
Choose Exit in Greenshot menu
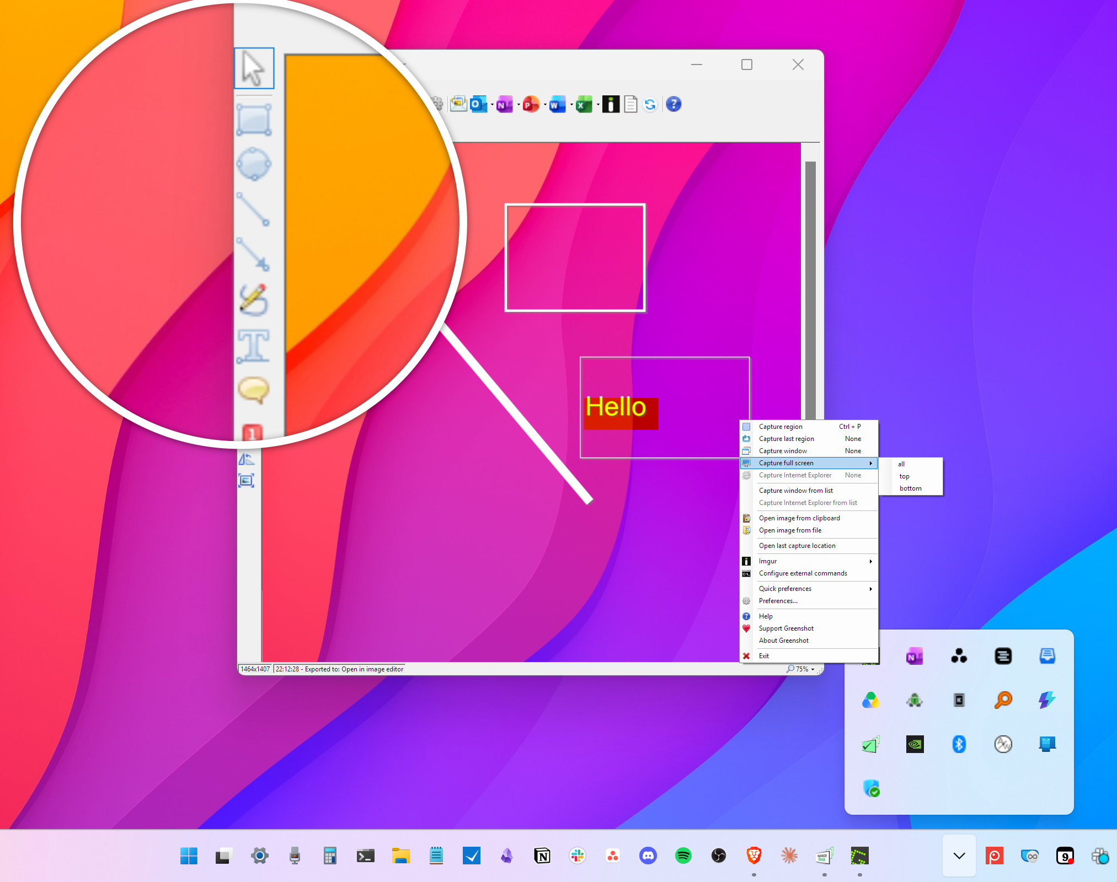pyautogui.click(x=809, y=656)
